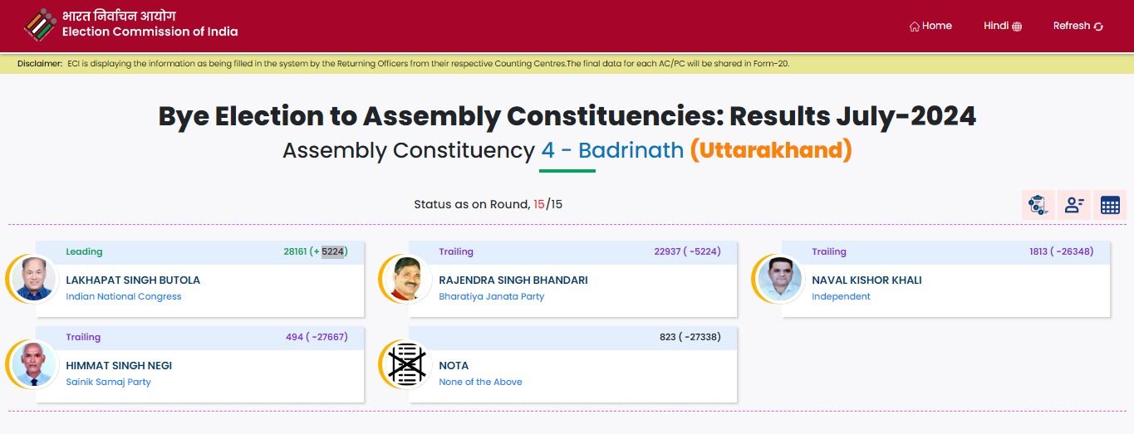Switch the site language to Hindi
1134x434 pixels.
pyautogui.click(x=995, y=26)
